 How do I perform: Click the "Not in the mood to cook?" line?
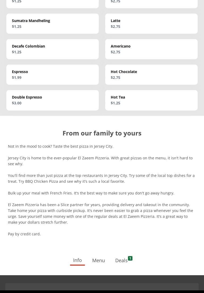61,146
